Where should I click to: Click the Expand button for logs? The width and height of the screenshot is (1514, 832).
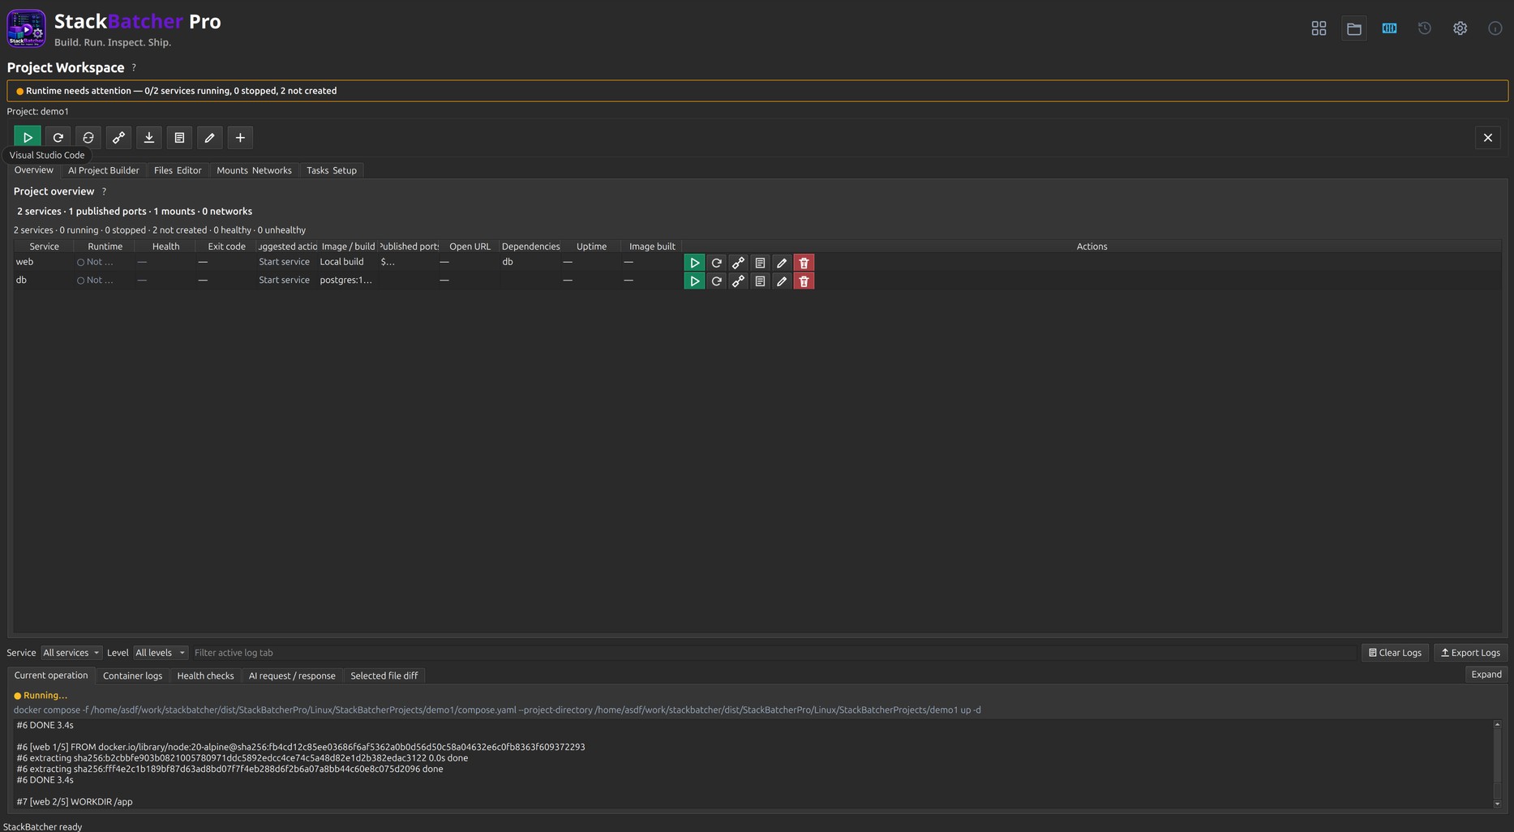(x=1486, y=675)
